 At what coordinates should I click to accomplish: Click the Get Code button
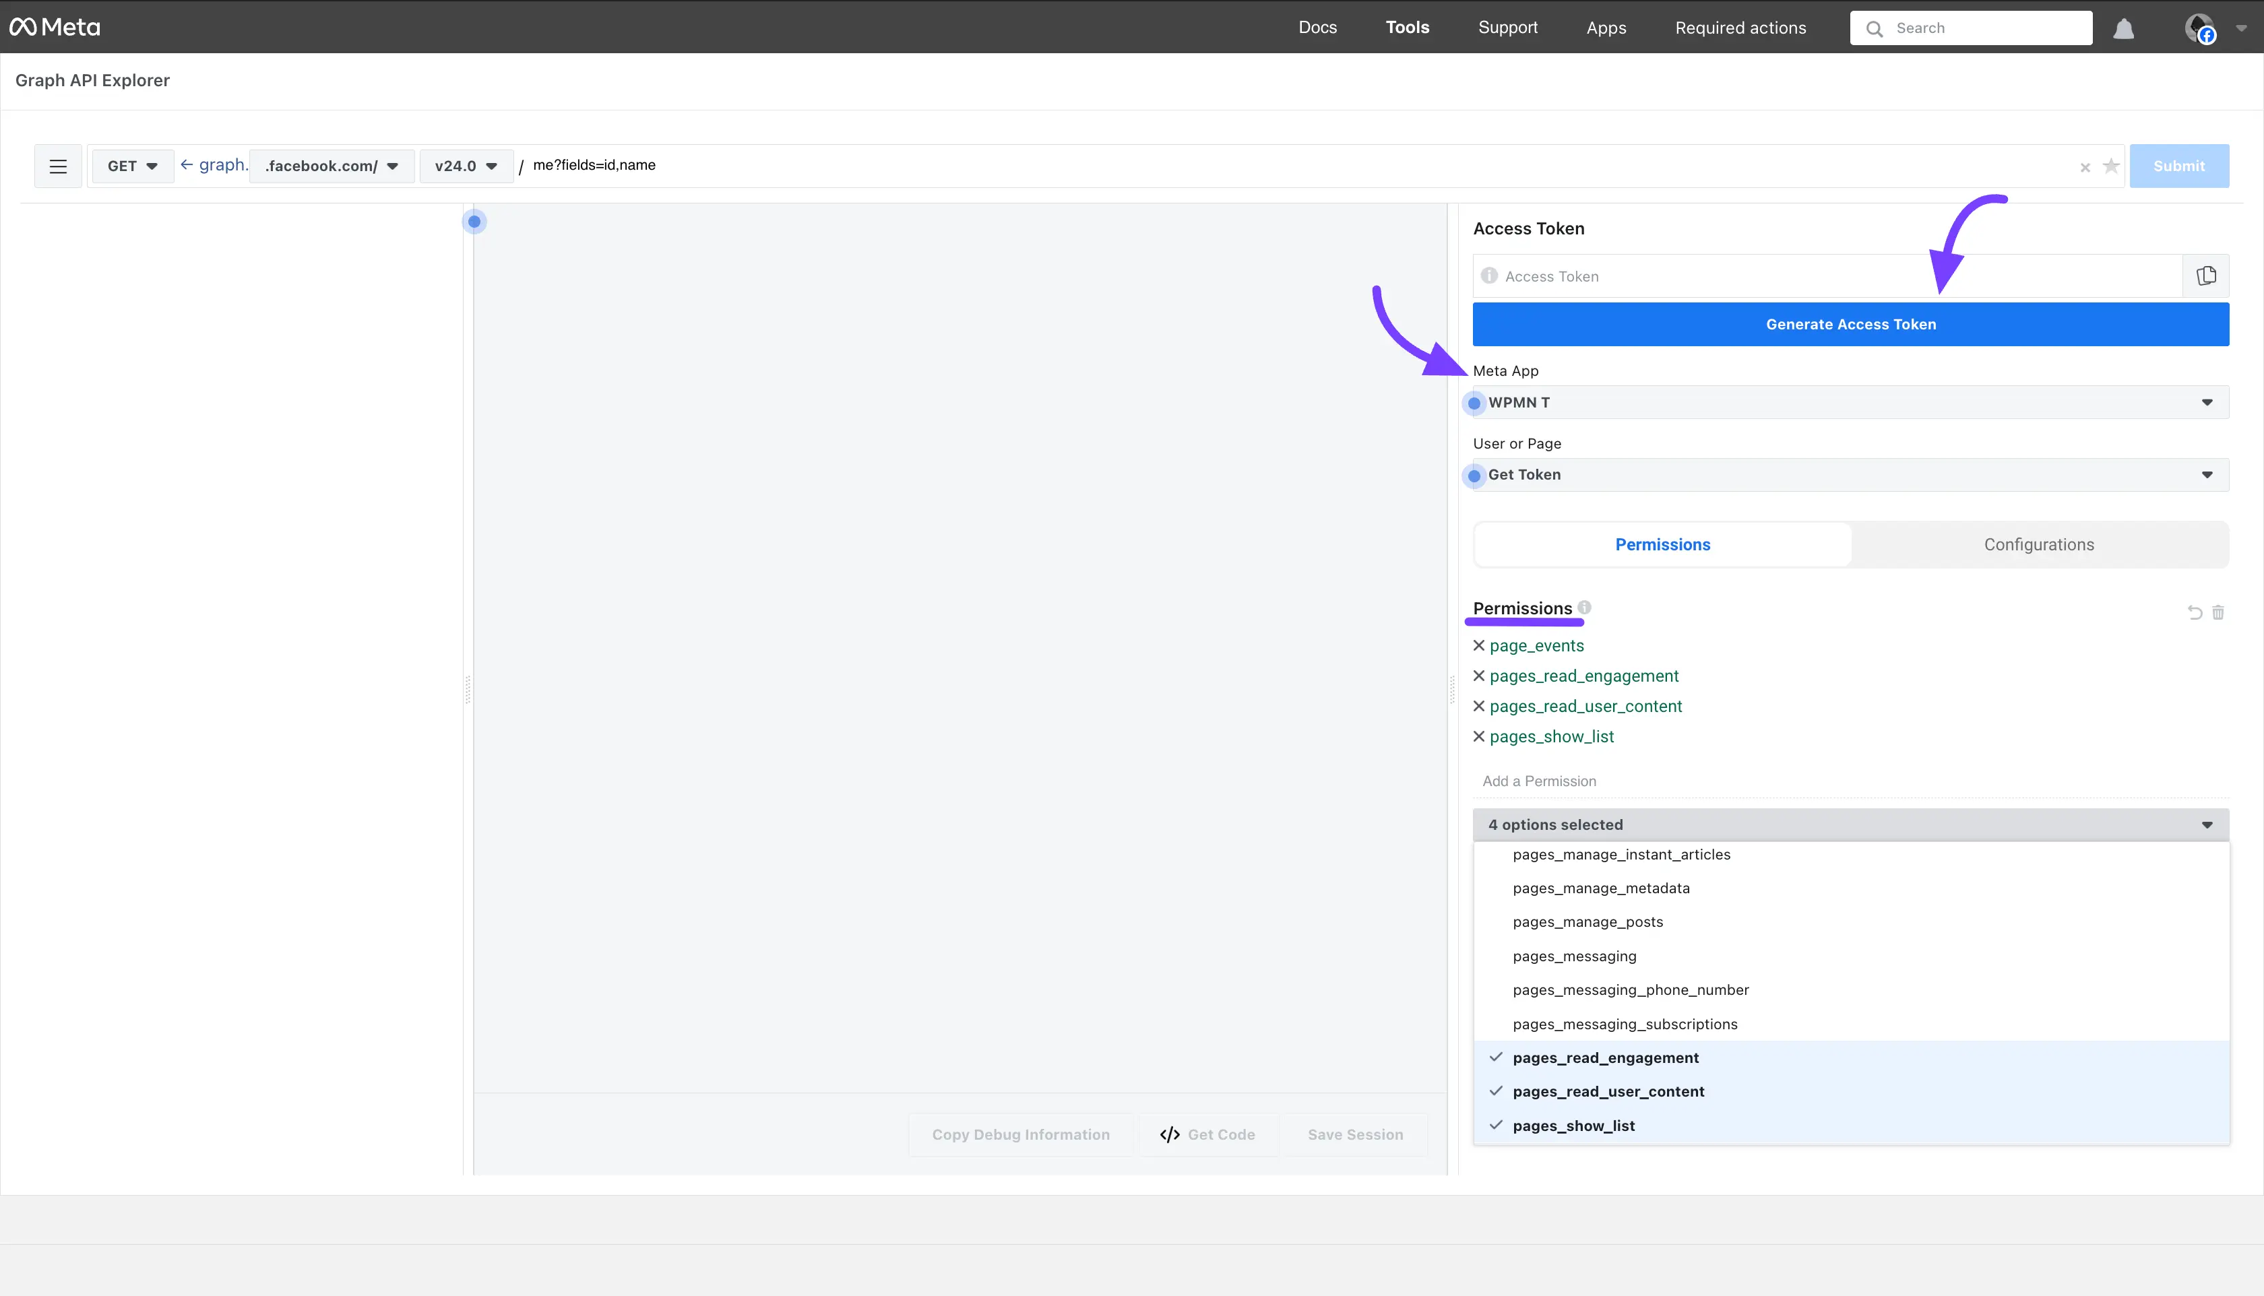point(1207,1135)
